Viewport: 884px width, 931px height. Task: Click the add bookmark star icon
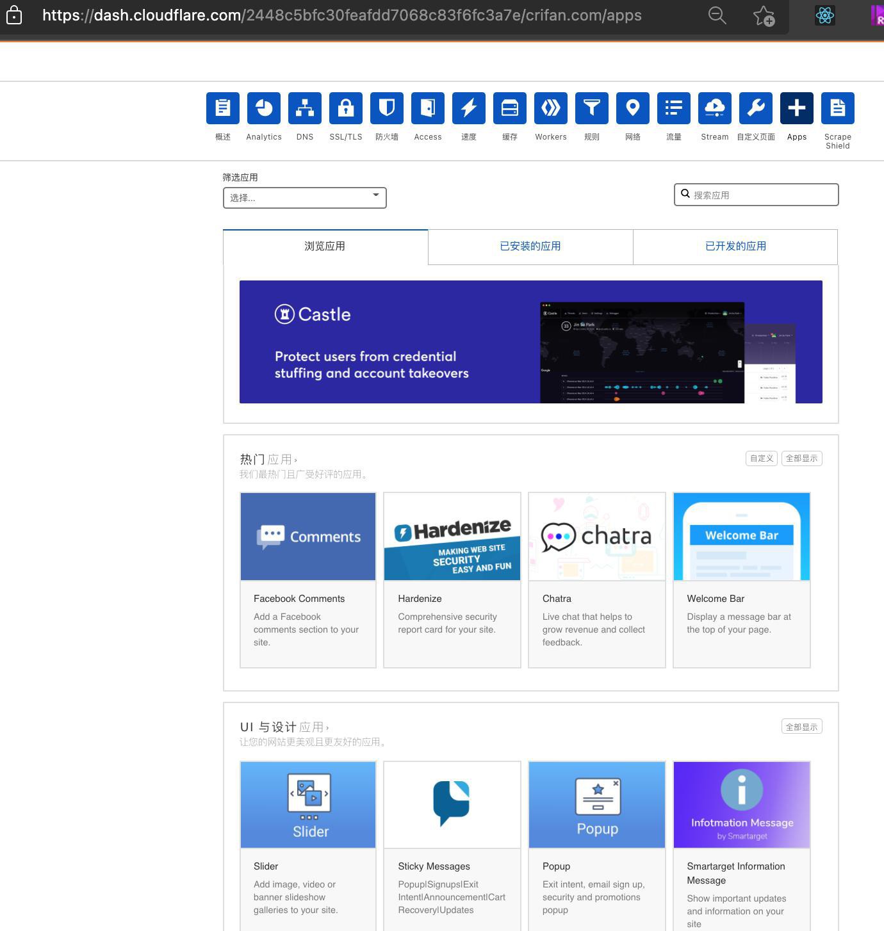764,15
